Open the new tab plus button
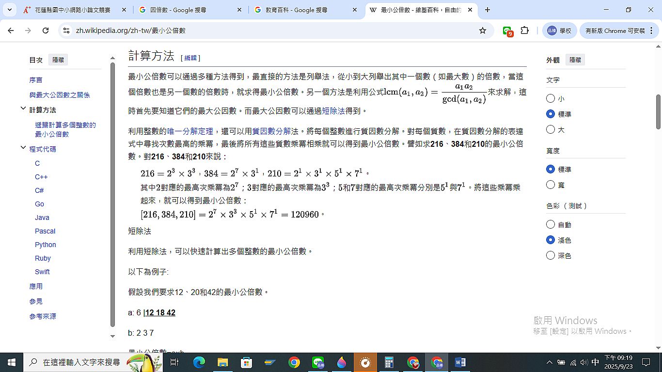The image size is (662, 372). pos(488,10)
